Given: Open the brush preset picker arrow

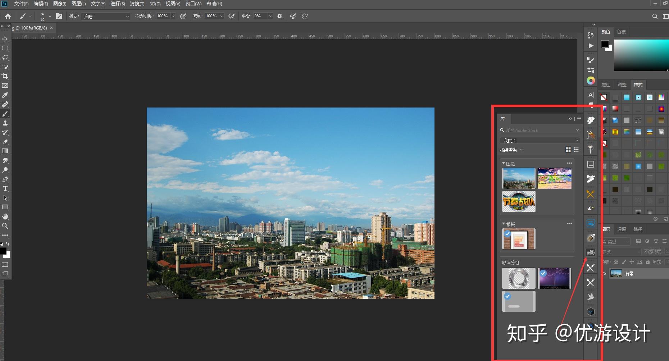Looking at the screenshot, I should pyautogui.click(x=50, y=16).
